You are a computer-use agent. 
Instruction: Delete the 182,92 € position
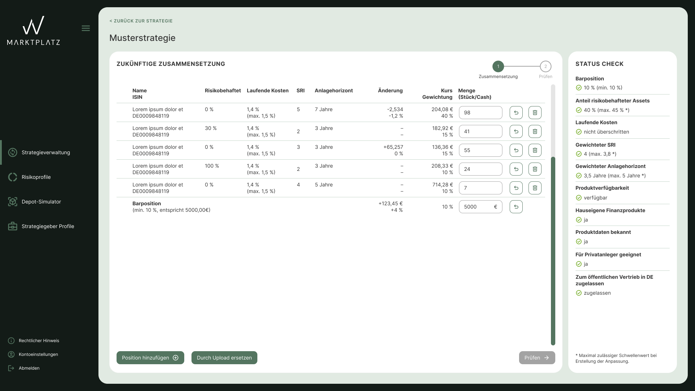pyautogui.click(x=535, y=131)
